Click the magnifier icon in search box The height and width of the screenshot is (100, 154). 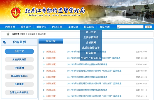click(118, 27)
